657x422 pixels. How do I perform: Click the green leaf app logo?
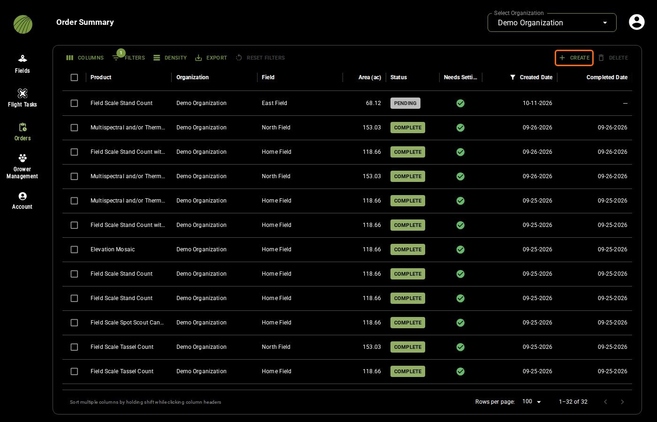pyautogui.click(x=23, y=24)
